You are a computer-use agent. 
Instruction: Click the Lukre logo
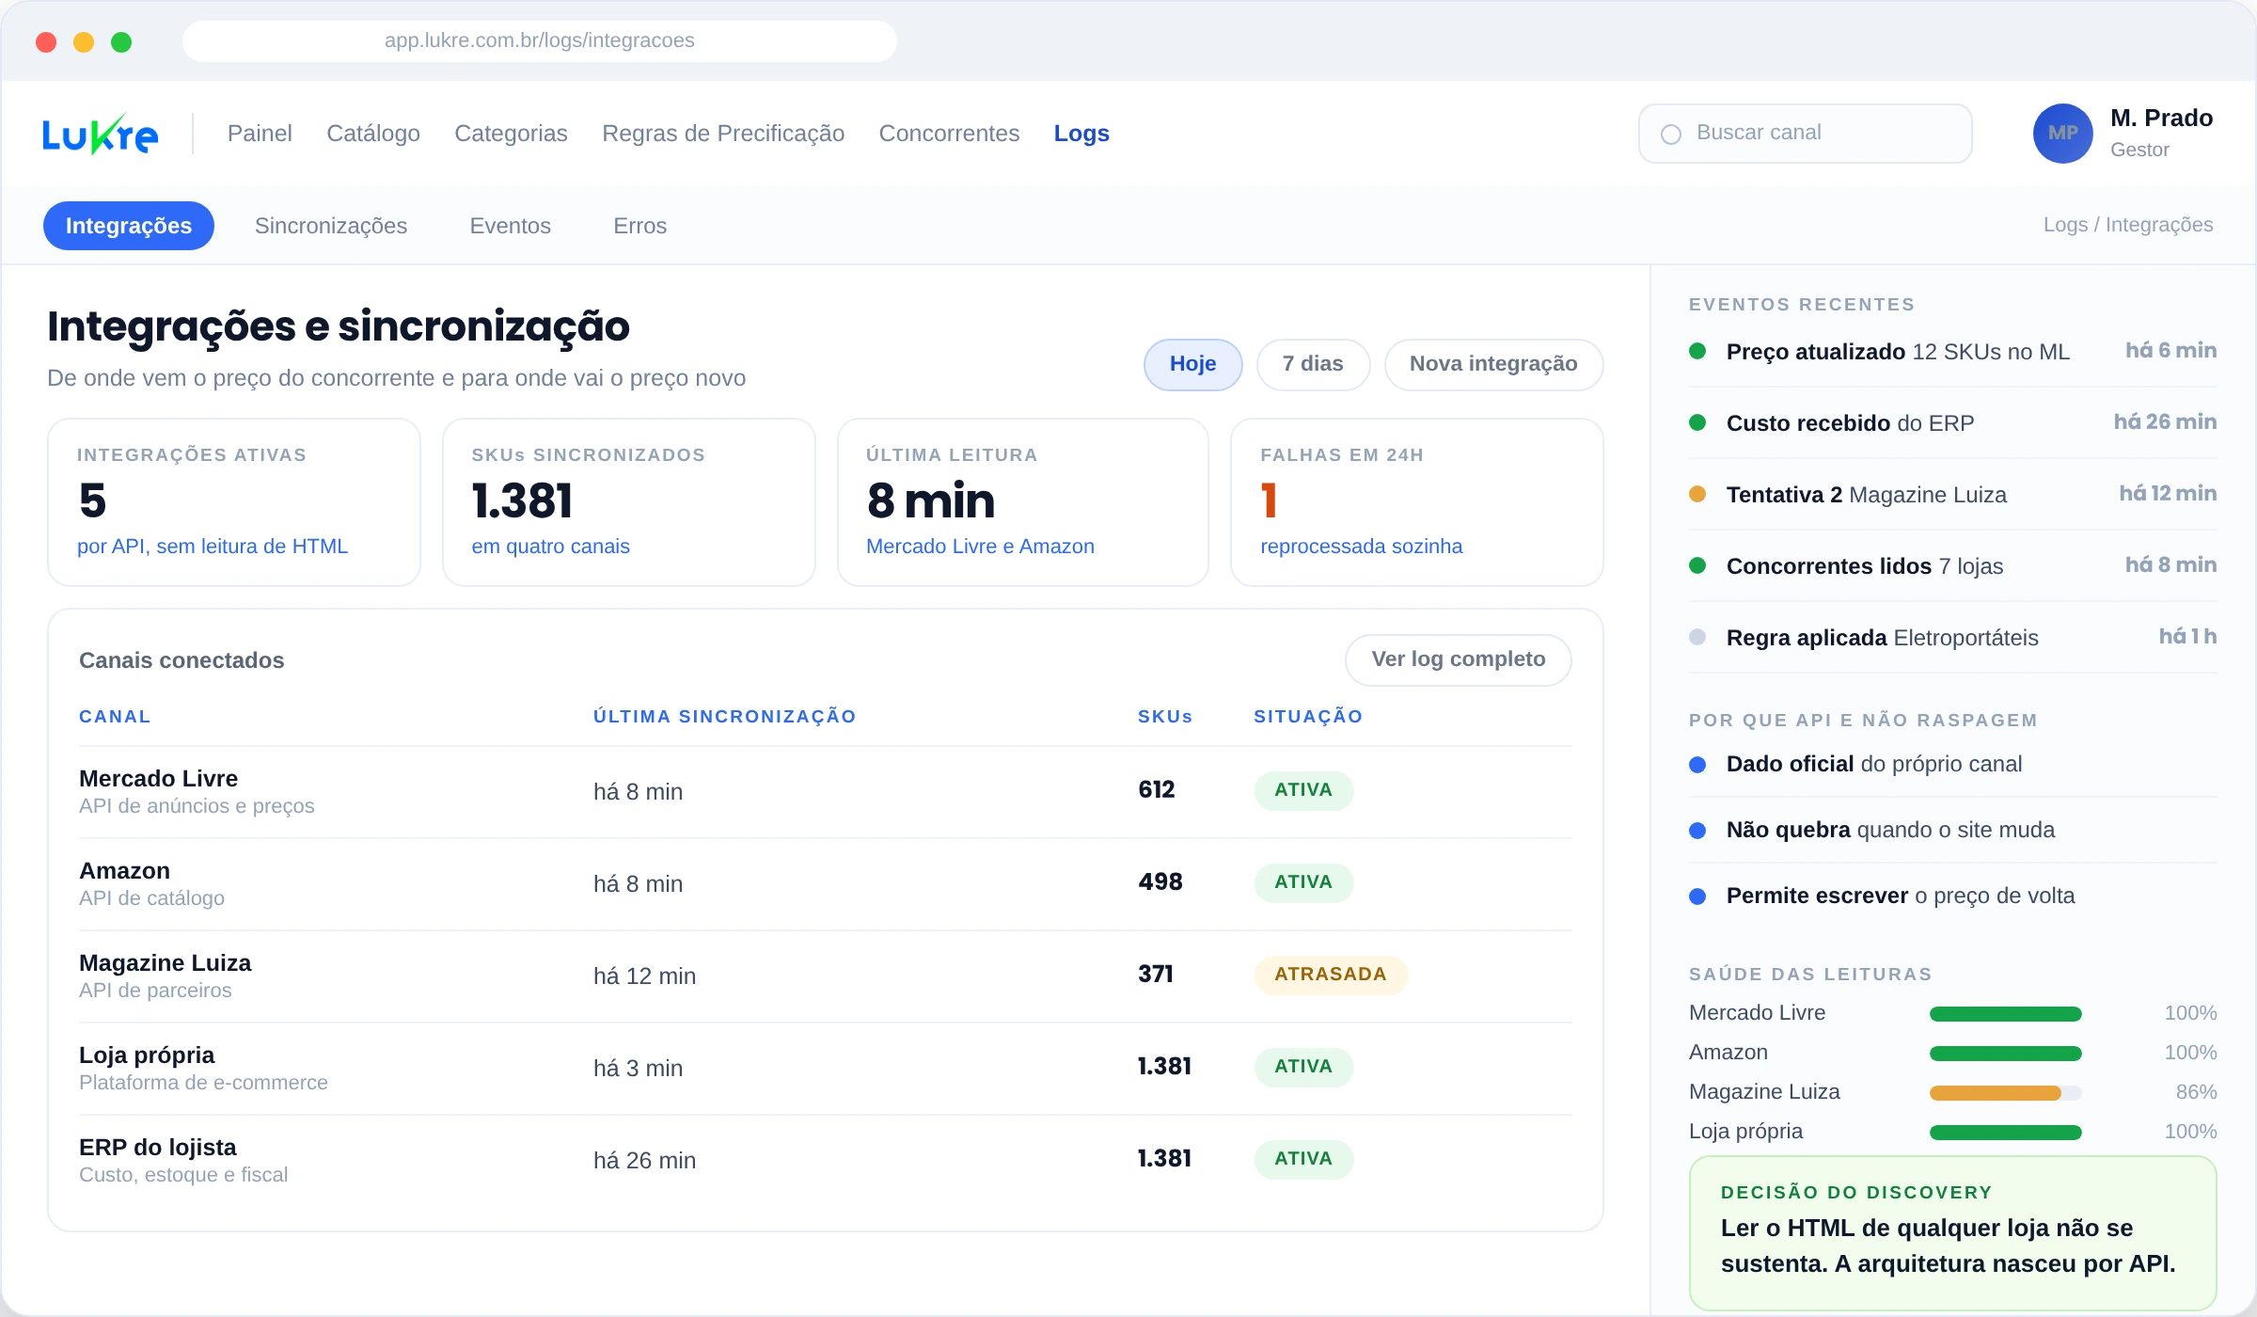click(x=100, y=134)
